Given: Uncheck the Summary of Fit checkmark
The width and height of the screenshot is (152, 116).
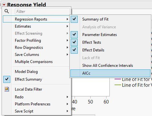Looking at the screenshot, I should pos(74,19).
